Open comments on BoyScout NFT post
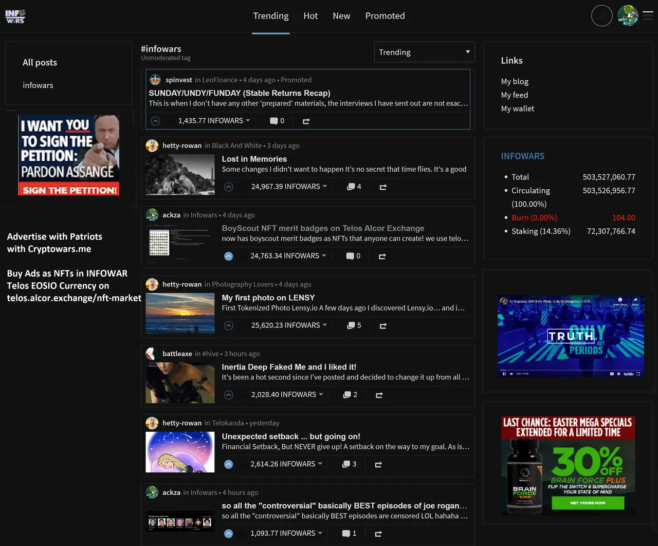658x546 pixels. (x=353, y=256)
